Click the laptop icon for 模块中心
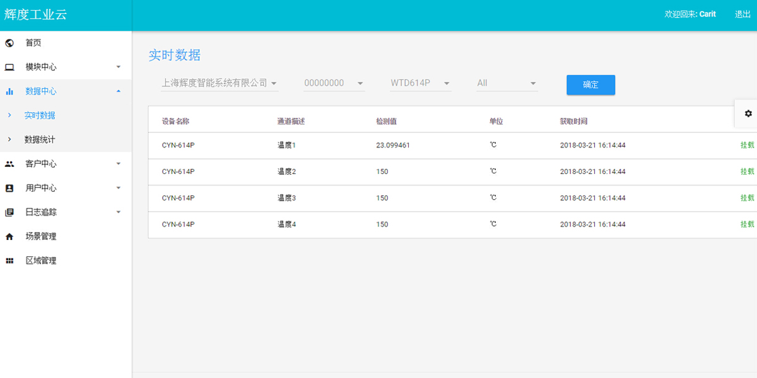 (x=9, y=67)
